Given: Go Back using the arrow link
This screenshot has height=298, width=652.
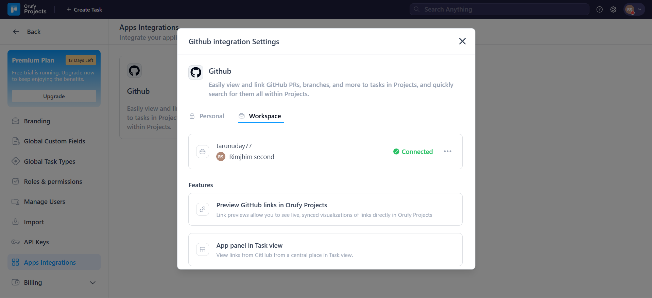Looking at the screenshot, I should [x=27, y=32].
